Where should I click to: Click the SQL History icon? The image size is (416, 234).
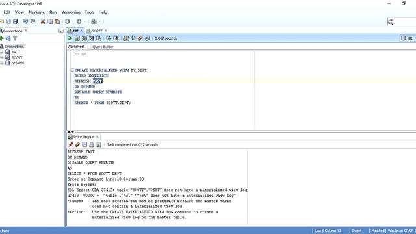click(148, 38)
